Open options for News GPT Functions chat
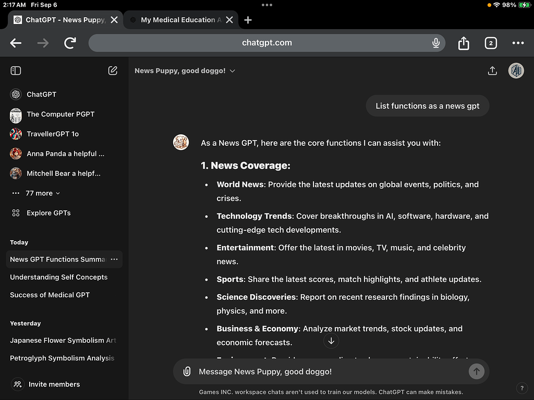534x400 pixels. 114,259
